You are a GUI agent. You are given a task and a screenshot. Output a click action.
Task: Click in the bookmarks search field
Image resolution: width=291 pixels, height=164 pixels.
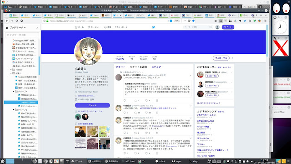click(x=22, y=35)
